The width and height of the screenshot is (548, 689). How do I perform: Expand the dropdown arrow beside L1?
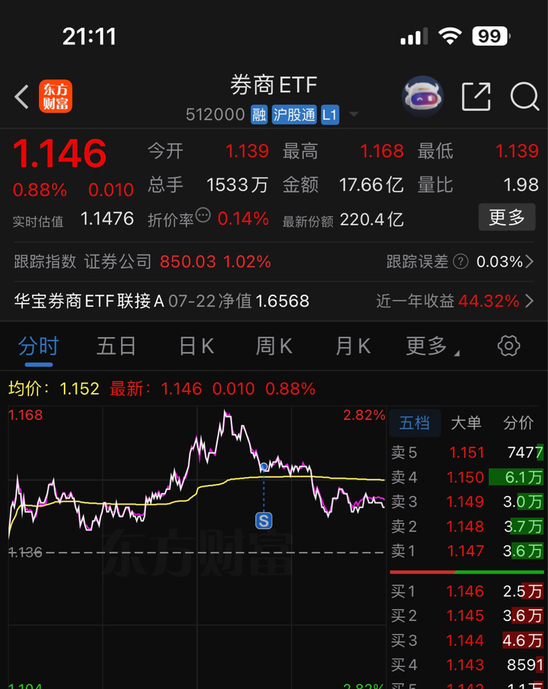[x=354, y=114]
